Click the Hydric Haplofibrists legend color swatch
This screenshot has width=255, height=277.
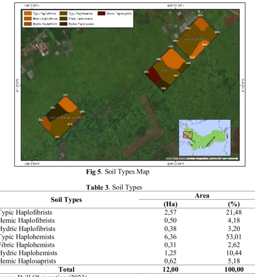(x=28, y=24)
